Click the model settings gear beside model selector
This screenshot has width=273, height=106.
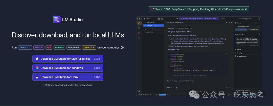coord(177,19)
